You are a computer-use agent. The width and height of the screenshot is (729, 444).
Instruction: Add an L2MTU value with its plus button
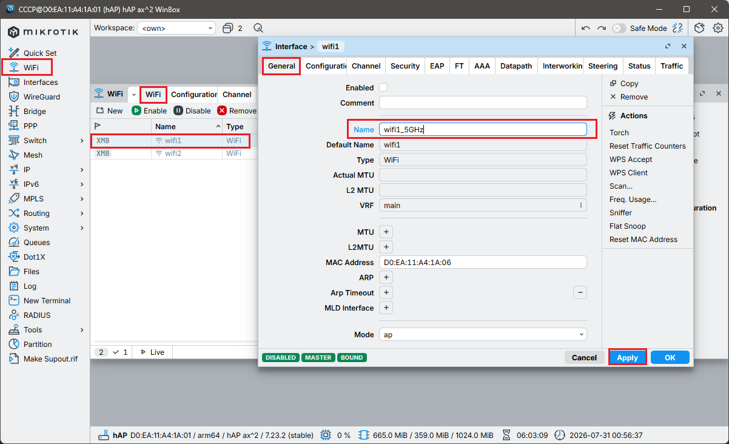[x=386, y=247]
